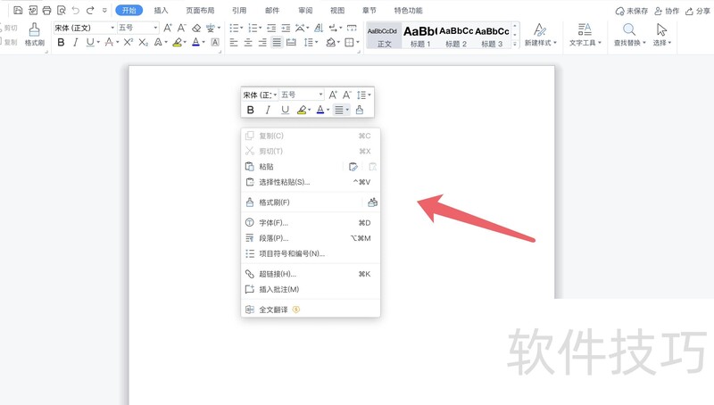Increase font size in the ribbon
Screen dimensions: 714x405
pyautogui.click(x=168, y=29)
